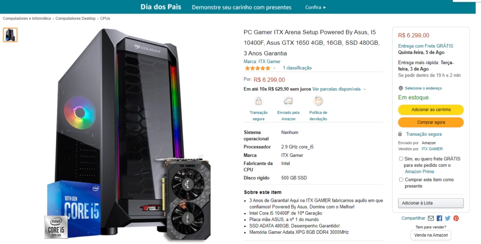
Task: Go to Computadores e Informática breadcrumb
Action: [x=27, y=18]
